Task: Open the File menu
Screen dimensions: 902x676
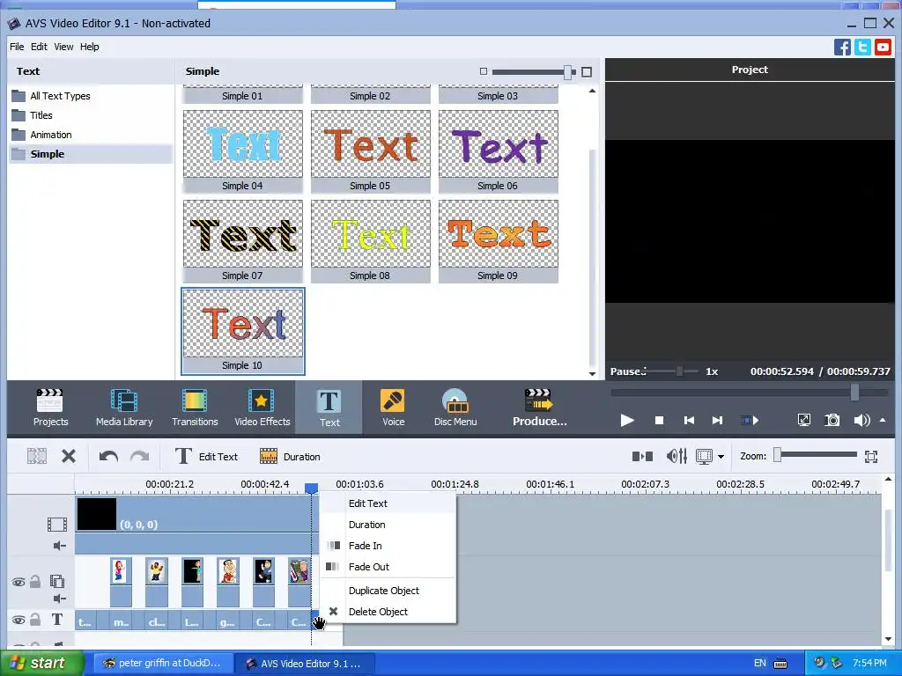Action: coord(17,47)
